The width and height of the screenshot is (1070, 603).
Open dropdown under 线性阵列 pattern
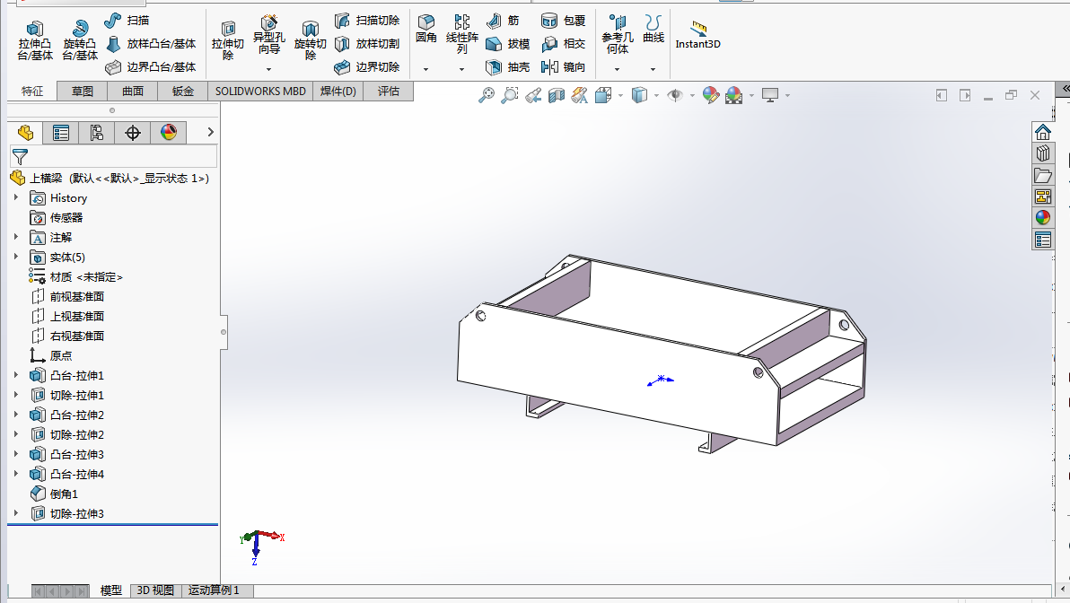click(x=462, y=69)
